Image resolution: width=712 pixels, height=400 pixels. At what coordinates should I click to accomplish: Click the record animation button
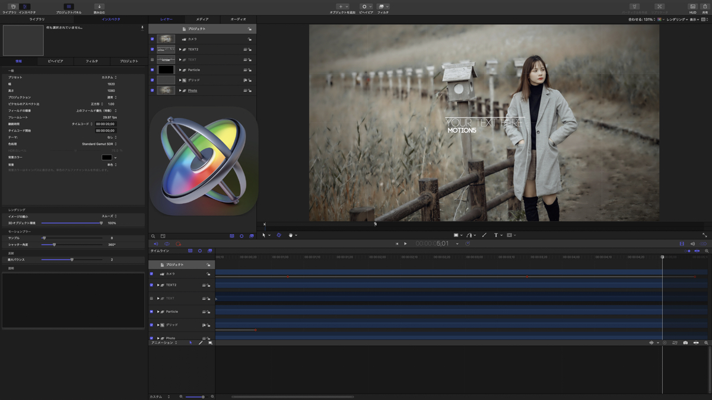(x=178, y=244)
